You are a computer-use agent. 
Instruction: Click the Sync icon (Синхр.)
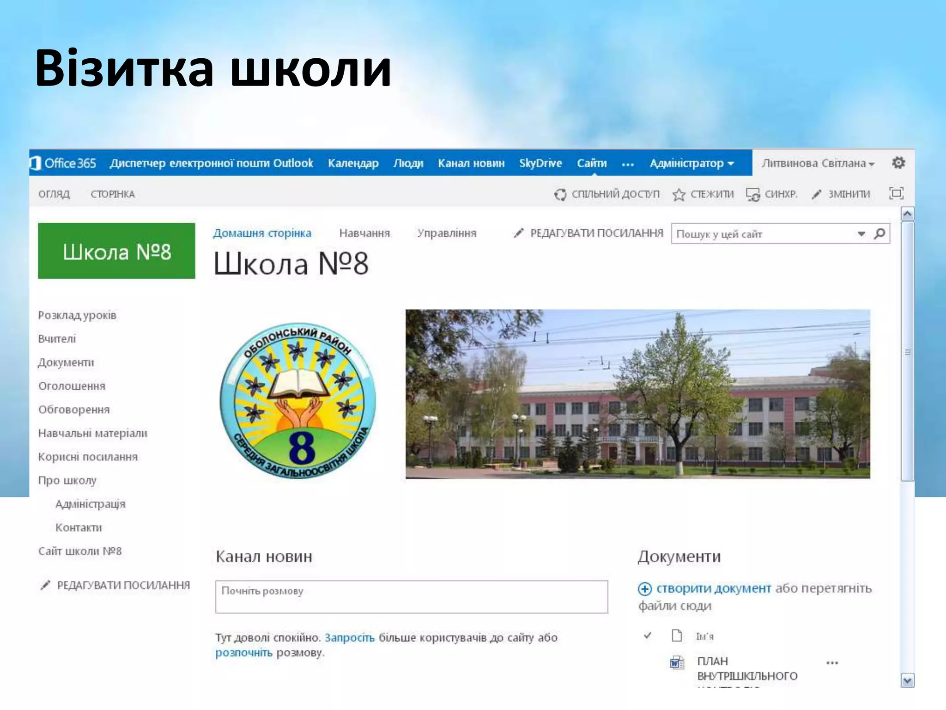pos(753,195)
